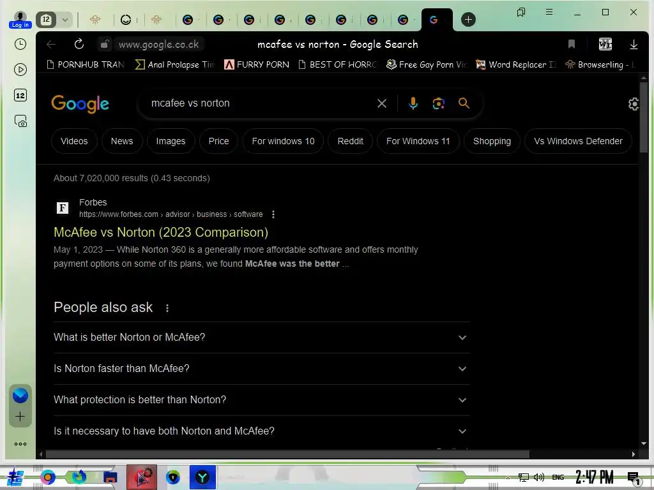Viewport: 654px width, 490px height.
Task: Select the Price filter chip
Action: click(218, 141)
